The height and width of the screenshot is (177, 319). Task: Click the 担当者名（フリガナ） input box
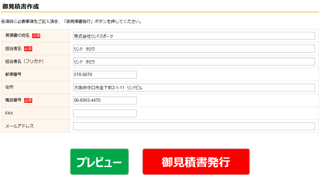point(194,62)
